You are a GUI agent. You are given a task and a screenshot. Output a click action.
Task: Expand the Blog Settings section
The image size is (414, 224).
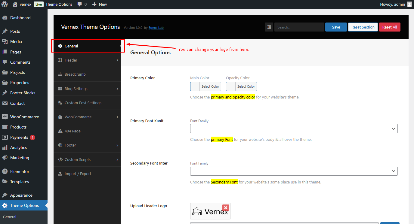[87, 89]
